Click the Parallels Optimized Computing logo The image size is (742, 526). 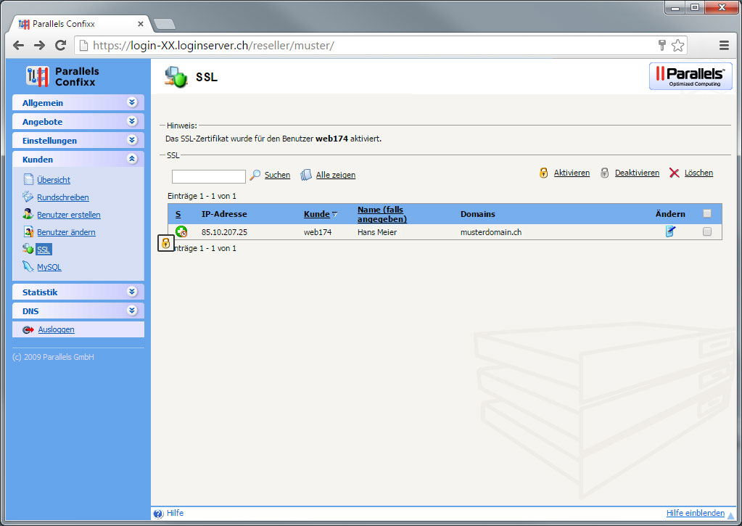691,76
